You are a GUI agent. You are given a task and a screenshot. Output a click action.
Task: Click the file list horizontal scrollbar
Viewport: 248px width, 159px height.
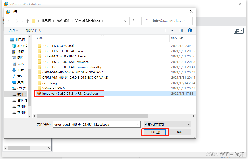coord(92,116)
